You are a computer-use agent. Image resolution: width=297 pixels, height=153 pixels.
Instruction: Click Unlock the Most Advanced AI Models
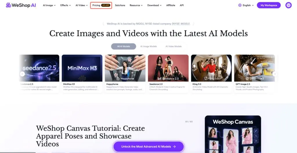click(148, 147)
